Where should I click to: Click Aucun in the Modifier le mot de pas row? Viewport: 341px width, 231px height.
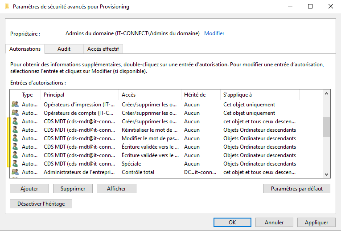tap(192, 138)
